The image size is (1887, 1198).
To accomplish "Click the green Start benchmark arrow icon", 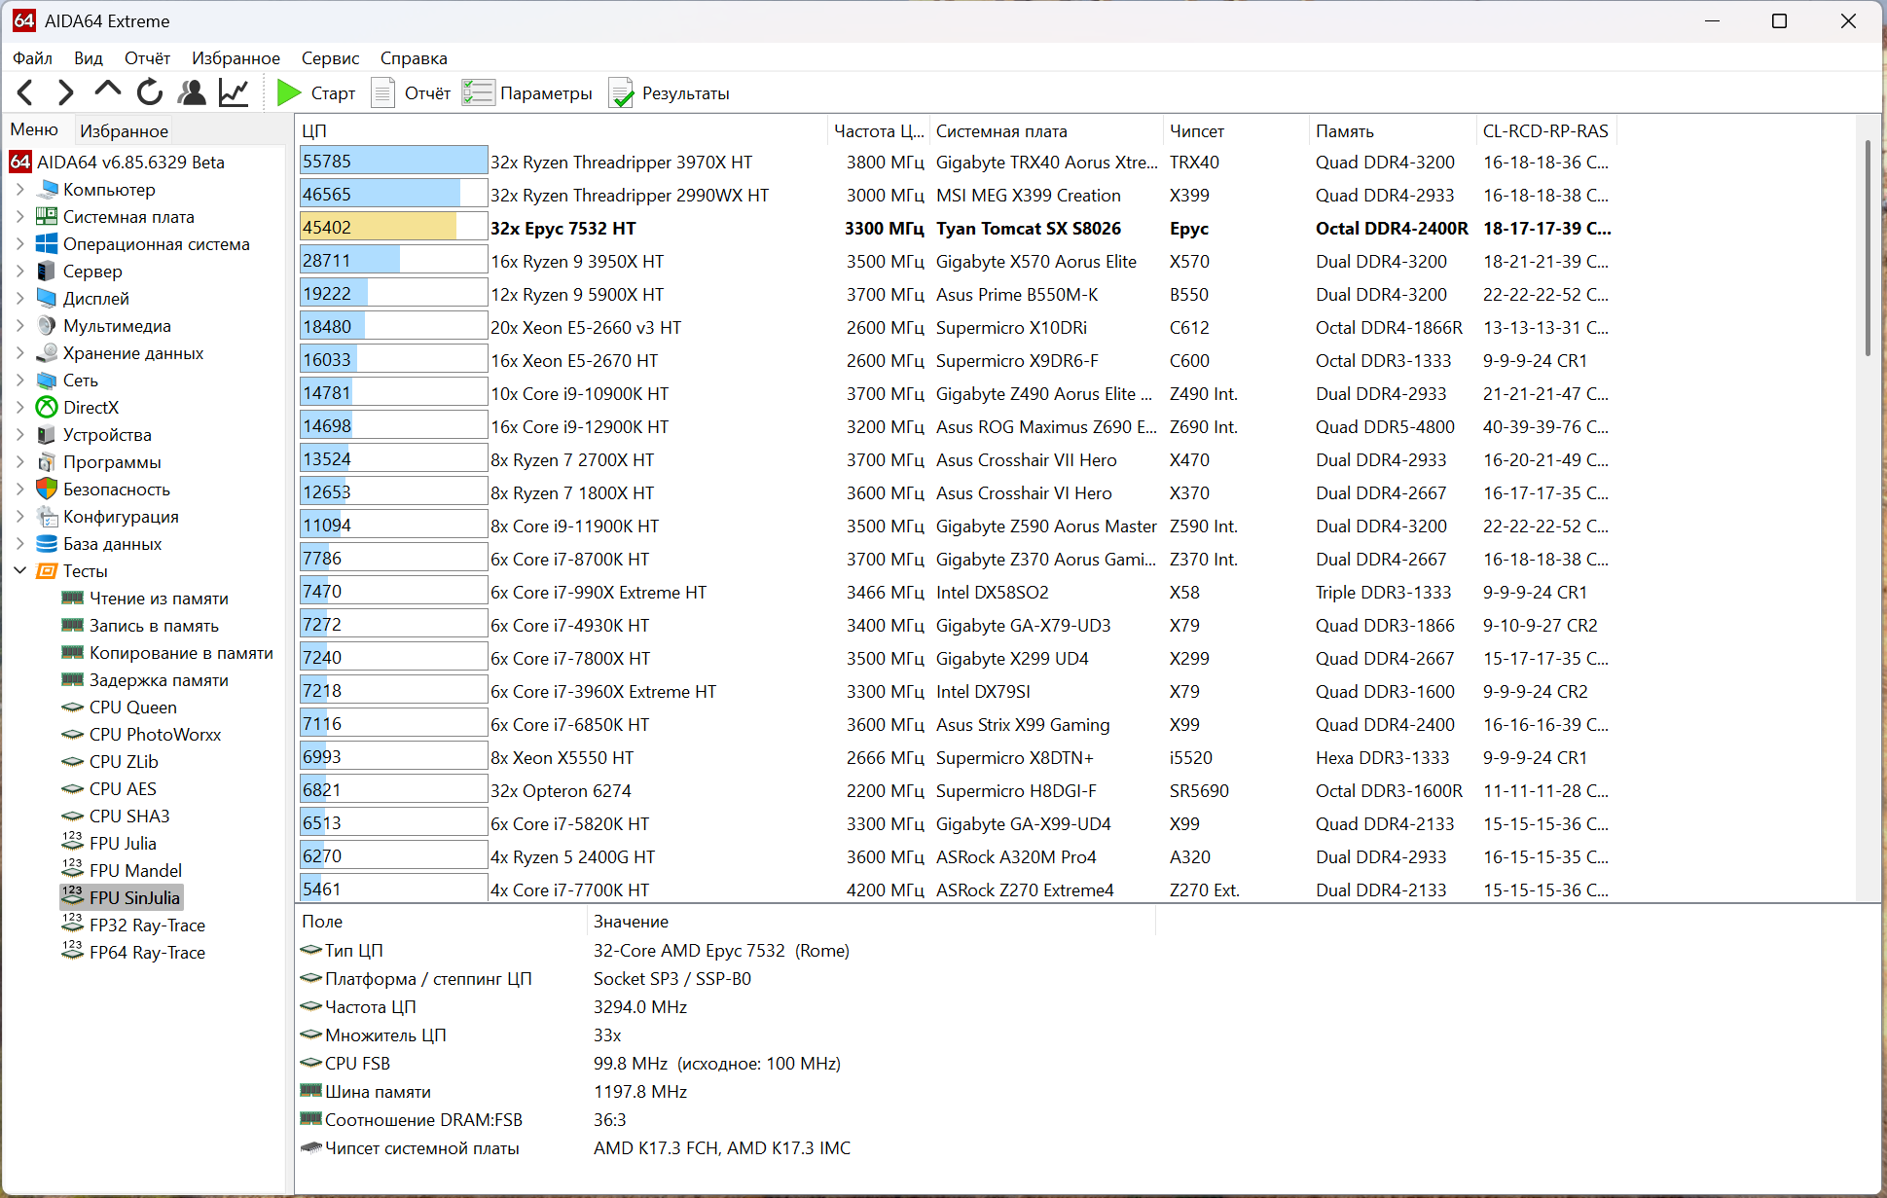I will coord(288,92).
